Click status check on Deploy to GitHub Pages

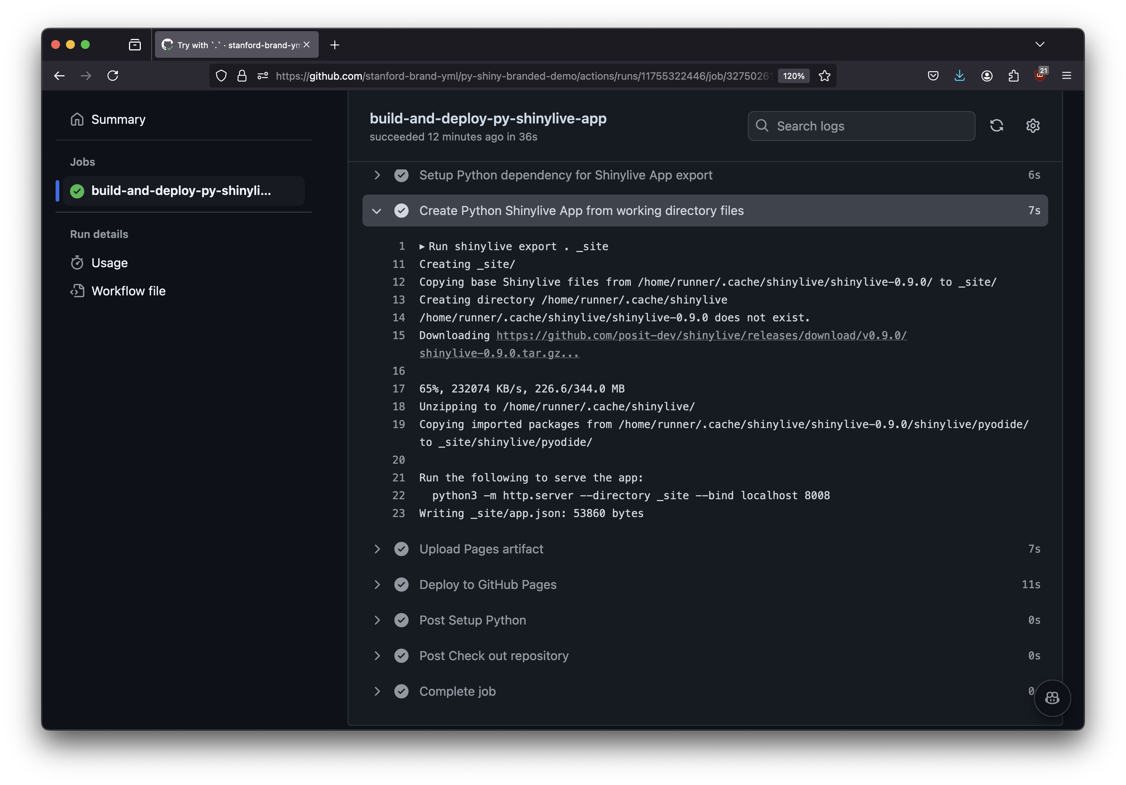401,584
